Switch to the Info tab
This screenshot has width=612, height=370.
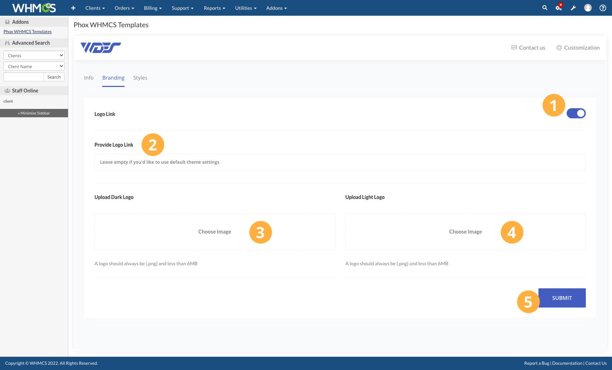(89, 77)
